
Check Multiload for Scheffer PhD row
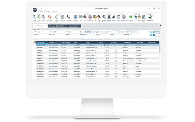(116, 69)
